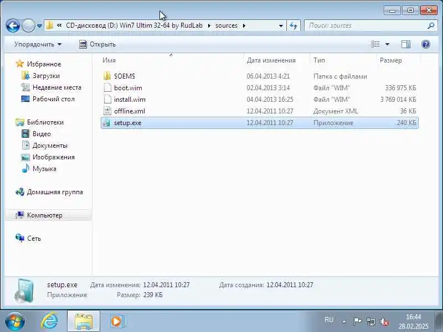Select the setup.exe file icon
The width and height of the screenshot is (443, 332).
pos(107,122)
